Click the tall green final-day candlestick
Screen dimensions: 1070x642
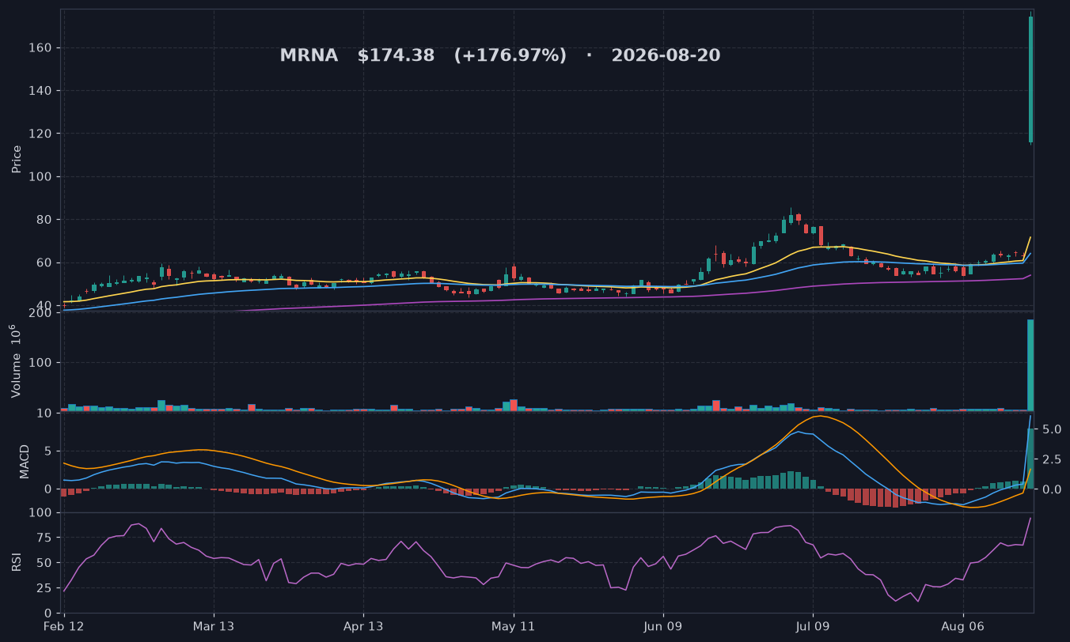click(x=1030, y=79)
